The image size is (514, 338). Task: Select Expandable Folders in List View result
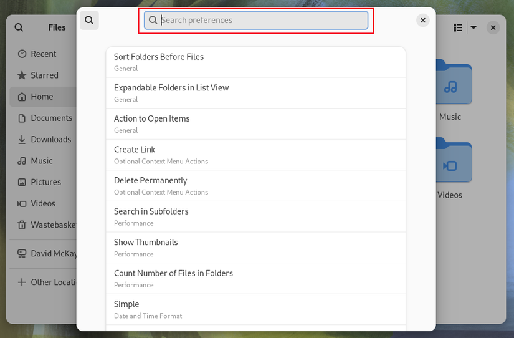click(256, 93)
